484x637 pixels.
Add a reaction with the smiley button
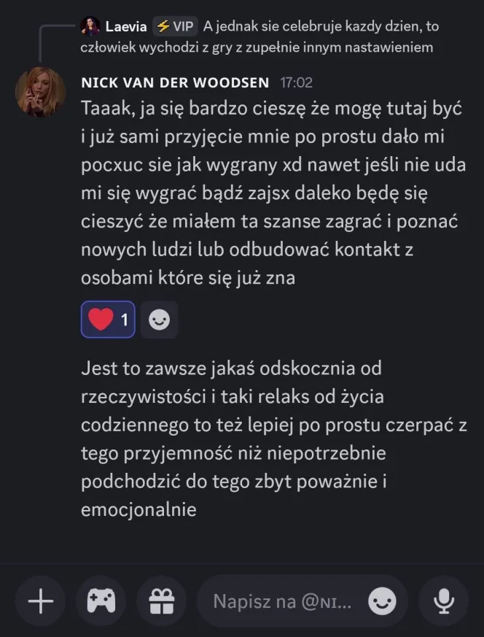tap(159, 320)
